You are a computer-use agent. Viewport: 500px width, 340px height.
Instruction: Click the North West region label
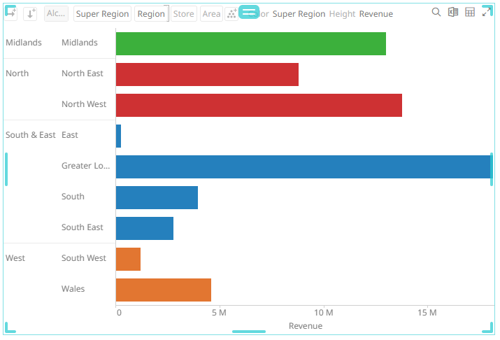click(x=84, y=104)
